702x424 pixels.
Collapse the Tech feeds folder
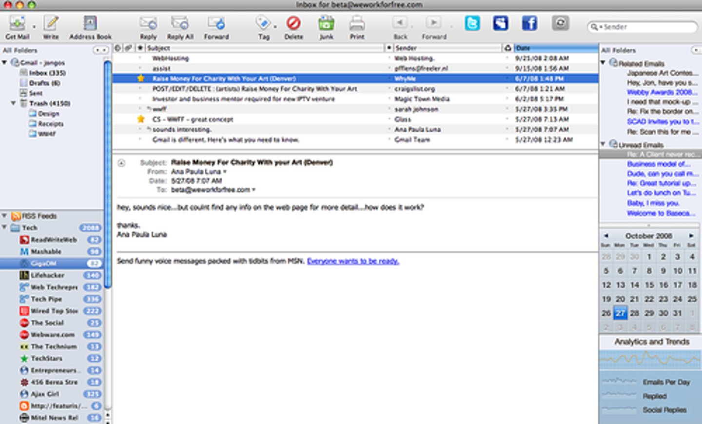pyautogui.click(x=4, y=227)
